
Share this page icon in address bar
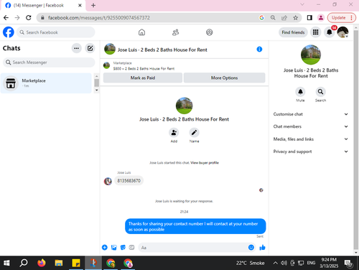[284, 18]
